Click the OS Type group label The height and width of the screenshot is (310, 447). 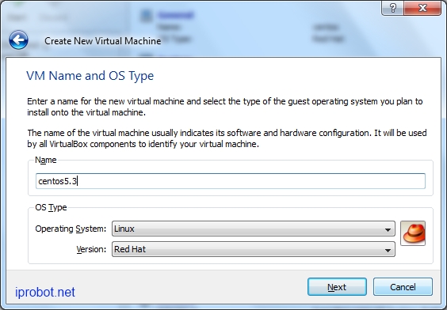point(51,208)
